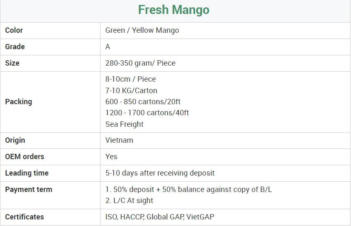Select the Green / Yellow Mango cell
Image resolution: width=351 pixels, height=226 pixels.
(142, 30)
